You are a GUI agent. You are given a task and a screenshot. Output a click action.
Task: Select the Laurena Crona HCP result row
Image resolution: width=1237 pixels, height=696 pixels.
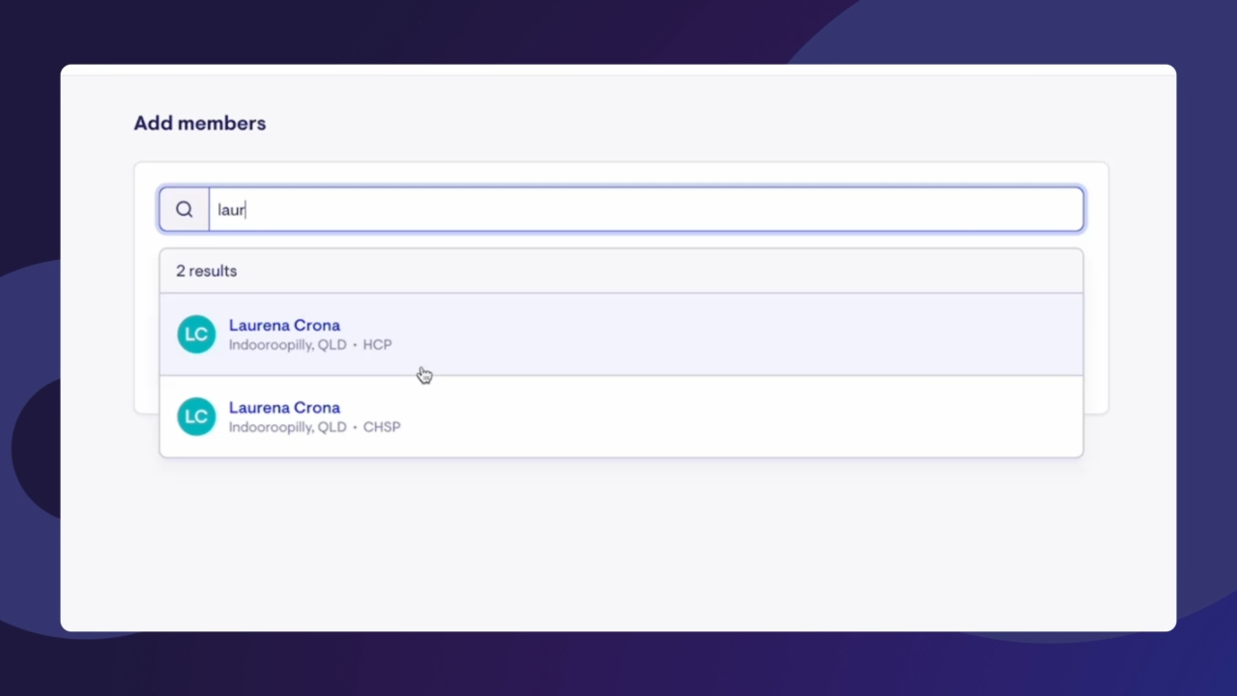(620, 334)
